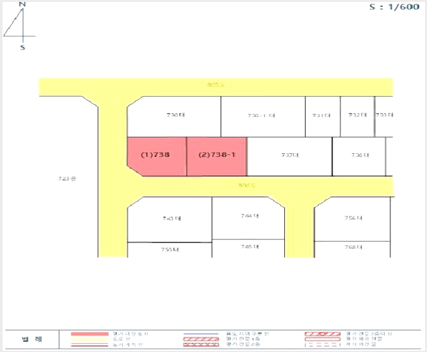Viewport: 427px width, 352px height.
Task: Click the blue zoning boundary line symbol
Action: (x=201, y=334)
